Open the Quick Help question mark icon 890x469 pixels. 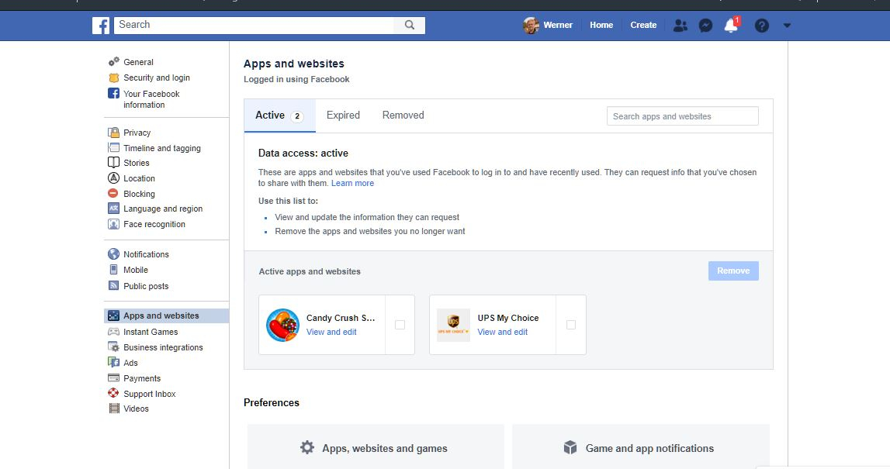762,25
